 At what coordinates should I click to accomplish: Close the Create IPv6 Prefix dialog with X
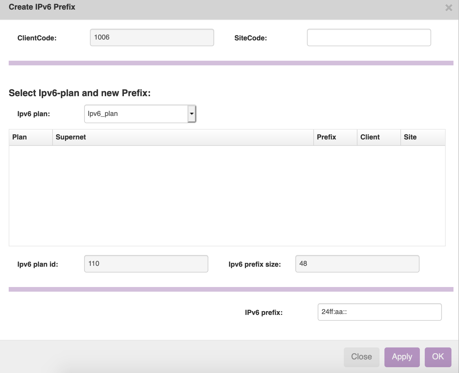pos(449,8)
